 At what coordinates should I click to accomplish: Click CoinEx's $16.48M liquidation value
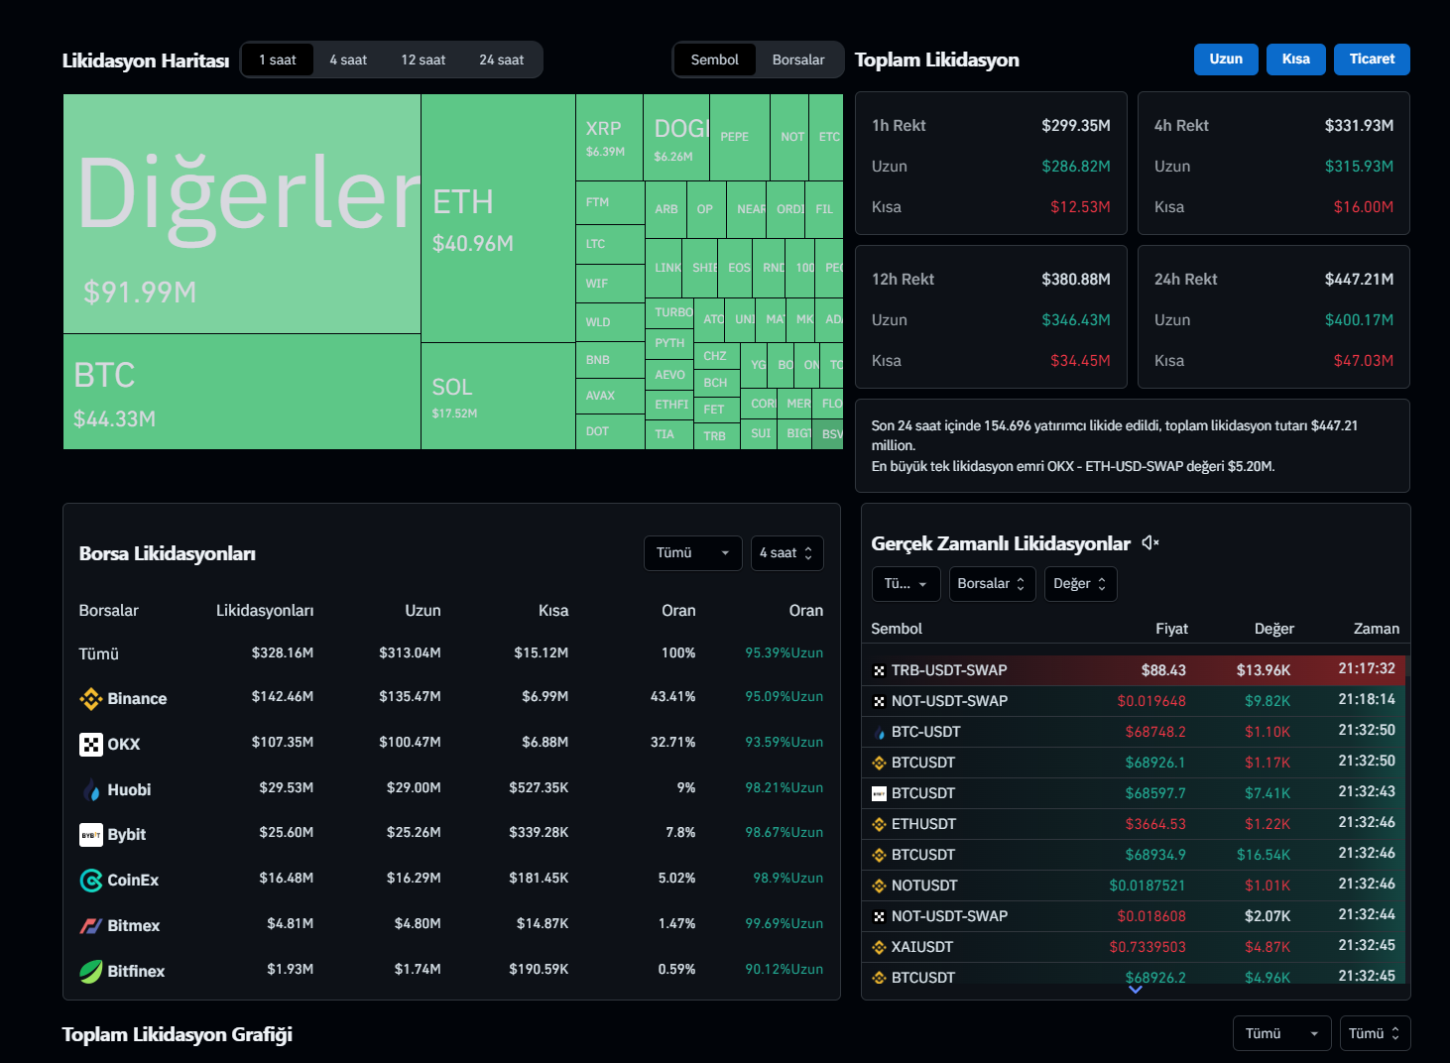tap(286, 879)
